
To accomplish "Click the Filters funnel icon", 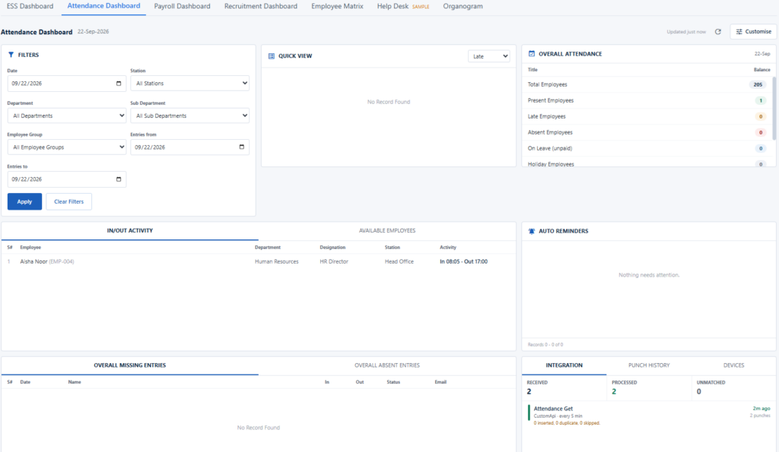I will pos(11,55).
